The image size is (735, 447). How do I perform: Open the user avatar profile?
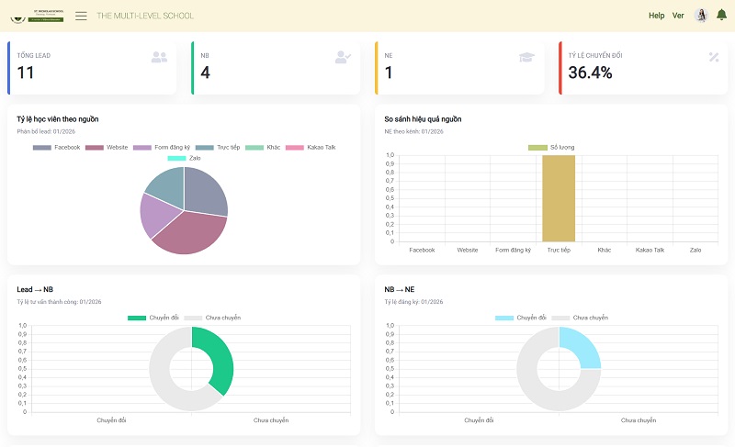tap(701, 16)
